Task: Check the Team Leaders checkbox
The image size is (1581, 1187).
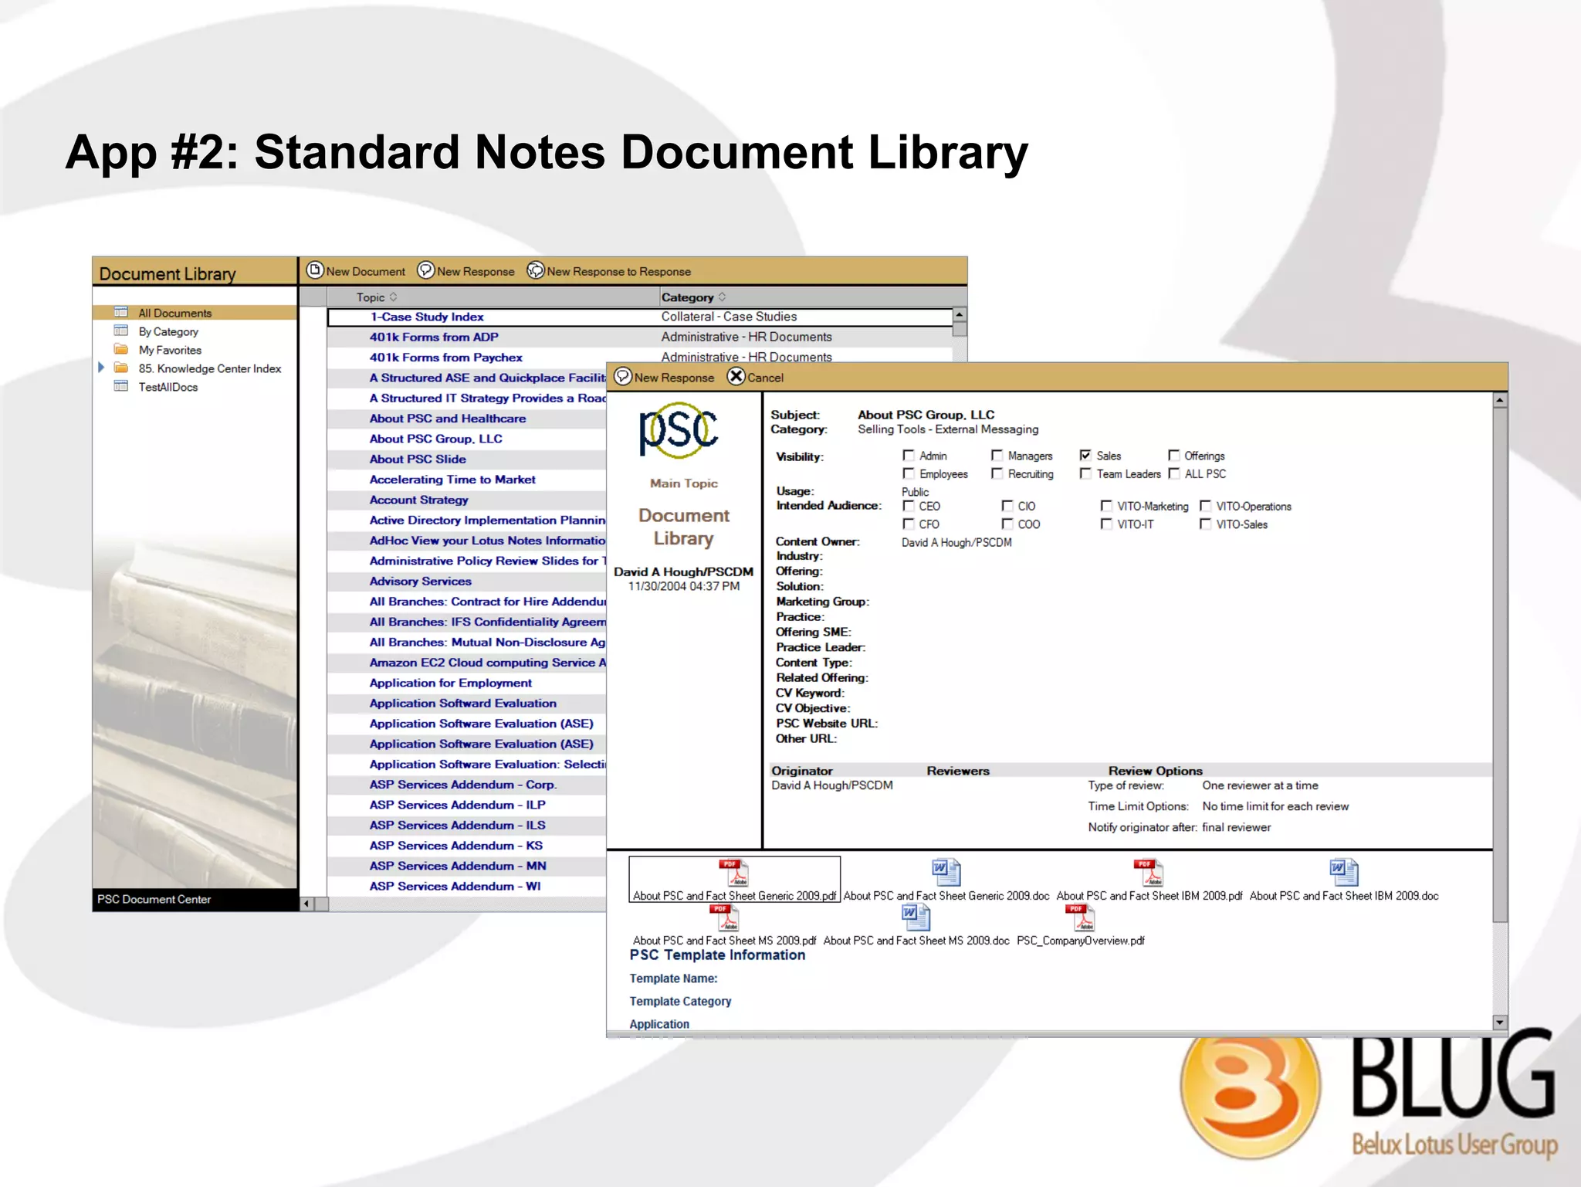Action: pyautogui.click(x=1086, y=473)
